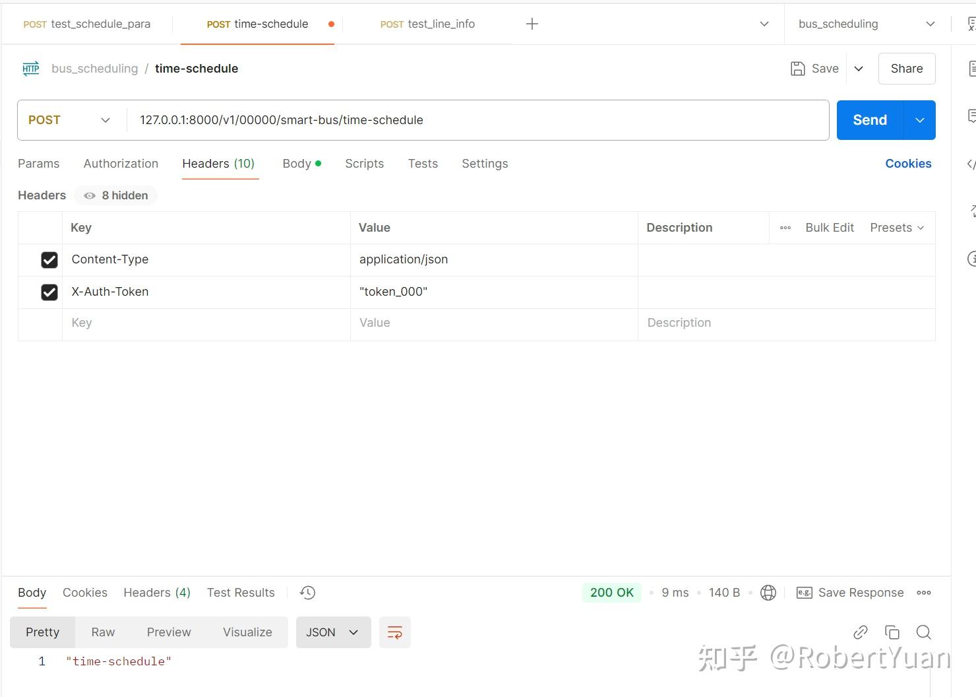Click the 200 OK status badge
This screenshot has height=697, width=976.
(612, 593)
